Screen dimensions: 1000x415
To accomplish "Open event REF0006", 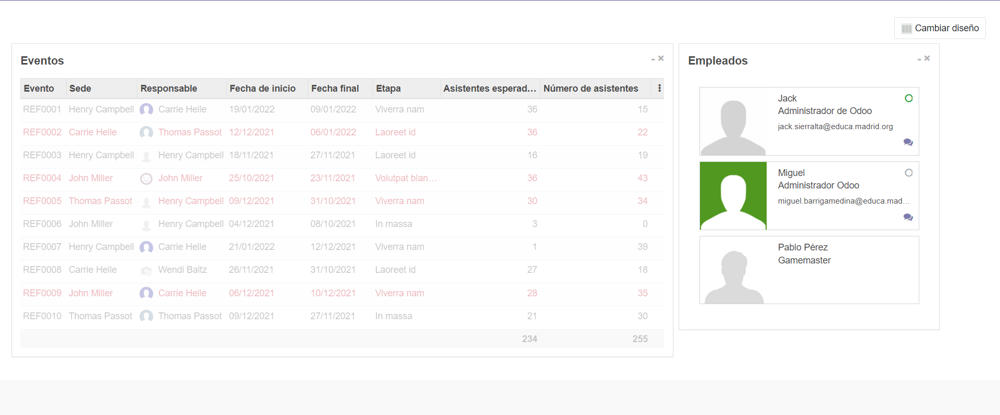I will [42, 224].
